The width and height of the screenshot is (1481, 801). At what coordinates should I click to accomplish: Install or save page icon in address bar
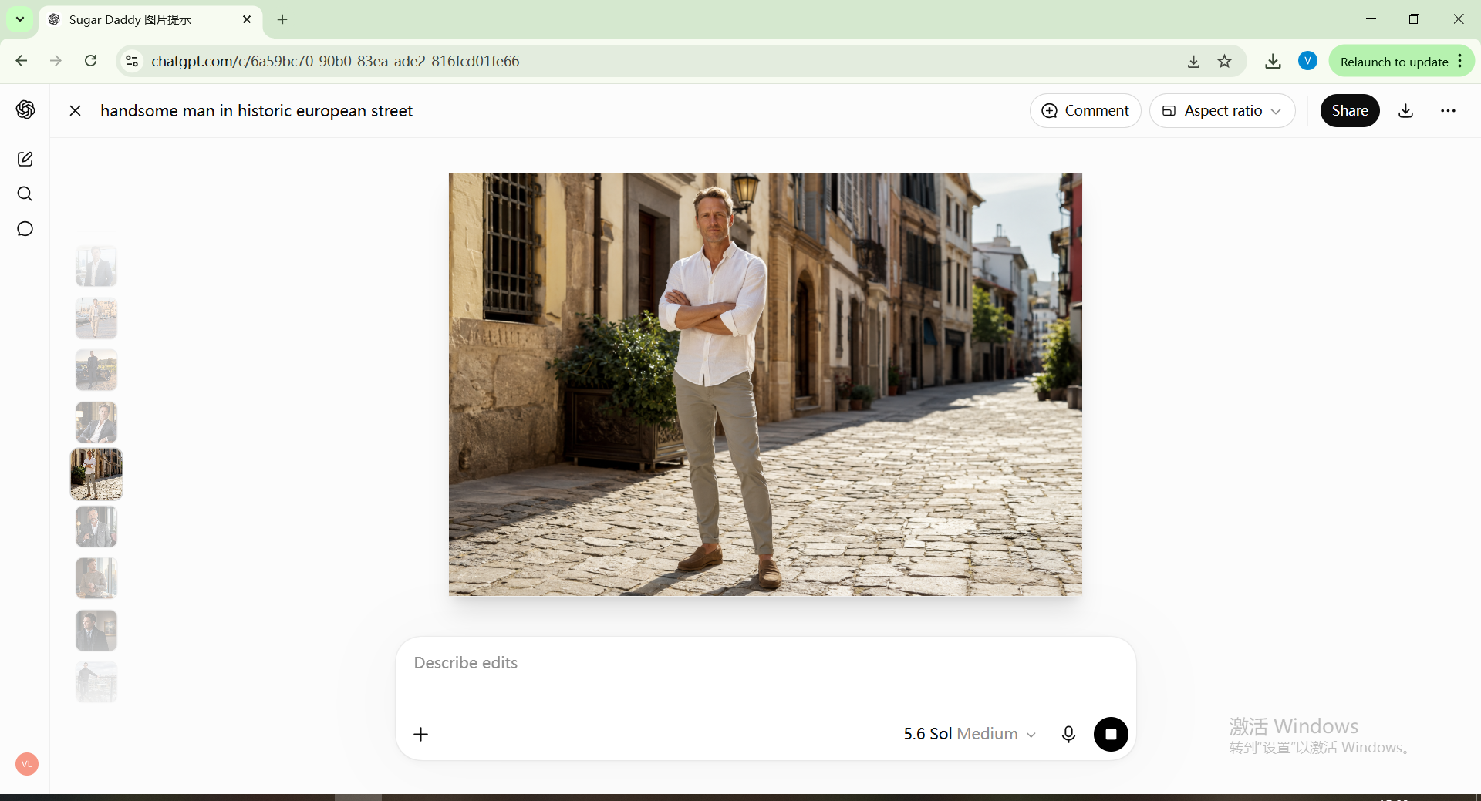click(1193, 62)
